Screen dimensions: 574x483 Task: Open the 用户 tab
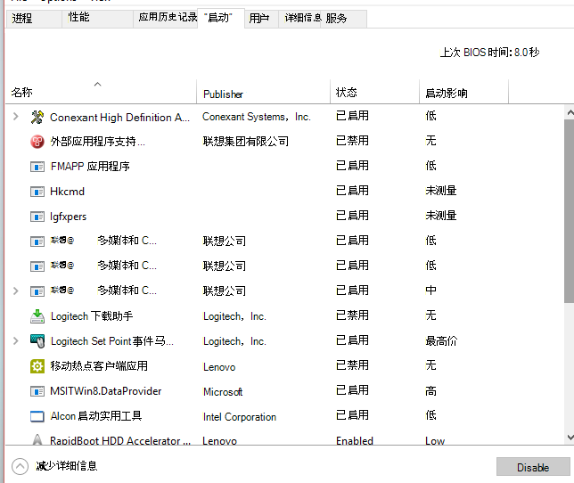pos(261,19)
